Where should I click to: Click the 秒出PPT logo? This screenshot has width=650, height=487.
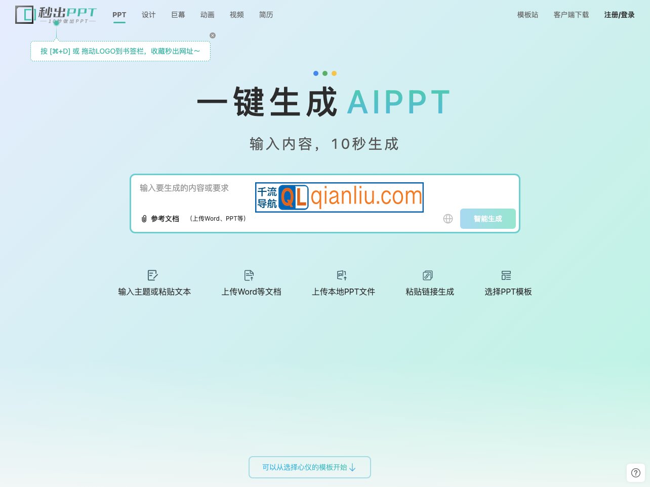[56, 14]
